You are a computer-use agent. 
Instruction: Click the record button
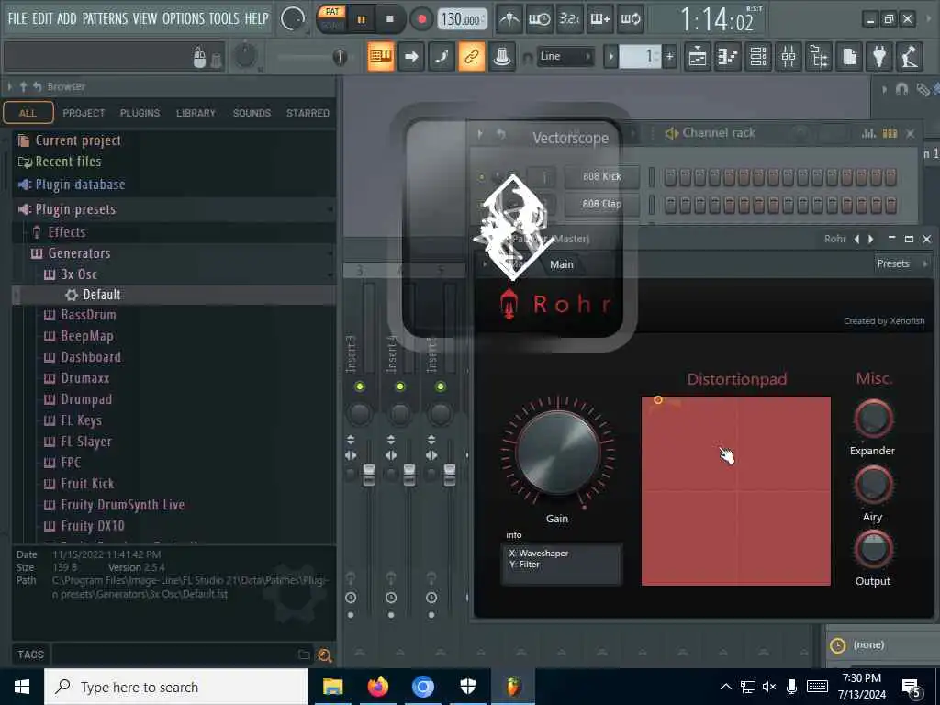(x=421, y=19)
